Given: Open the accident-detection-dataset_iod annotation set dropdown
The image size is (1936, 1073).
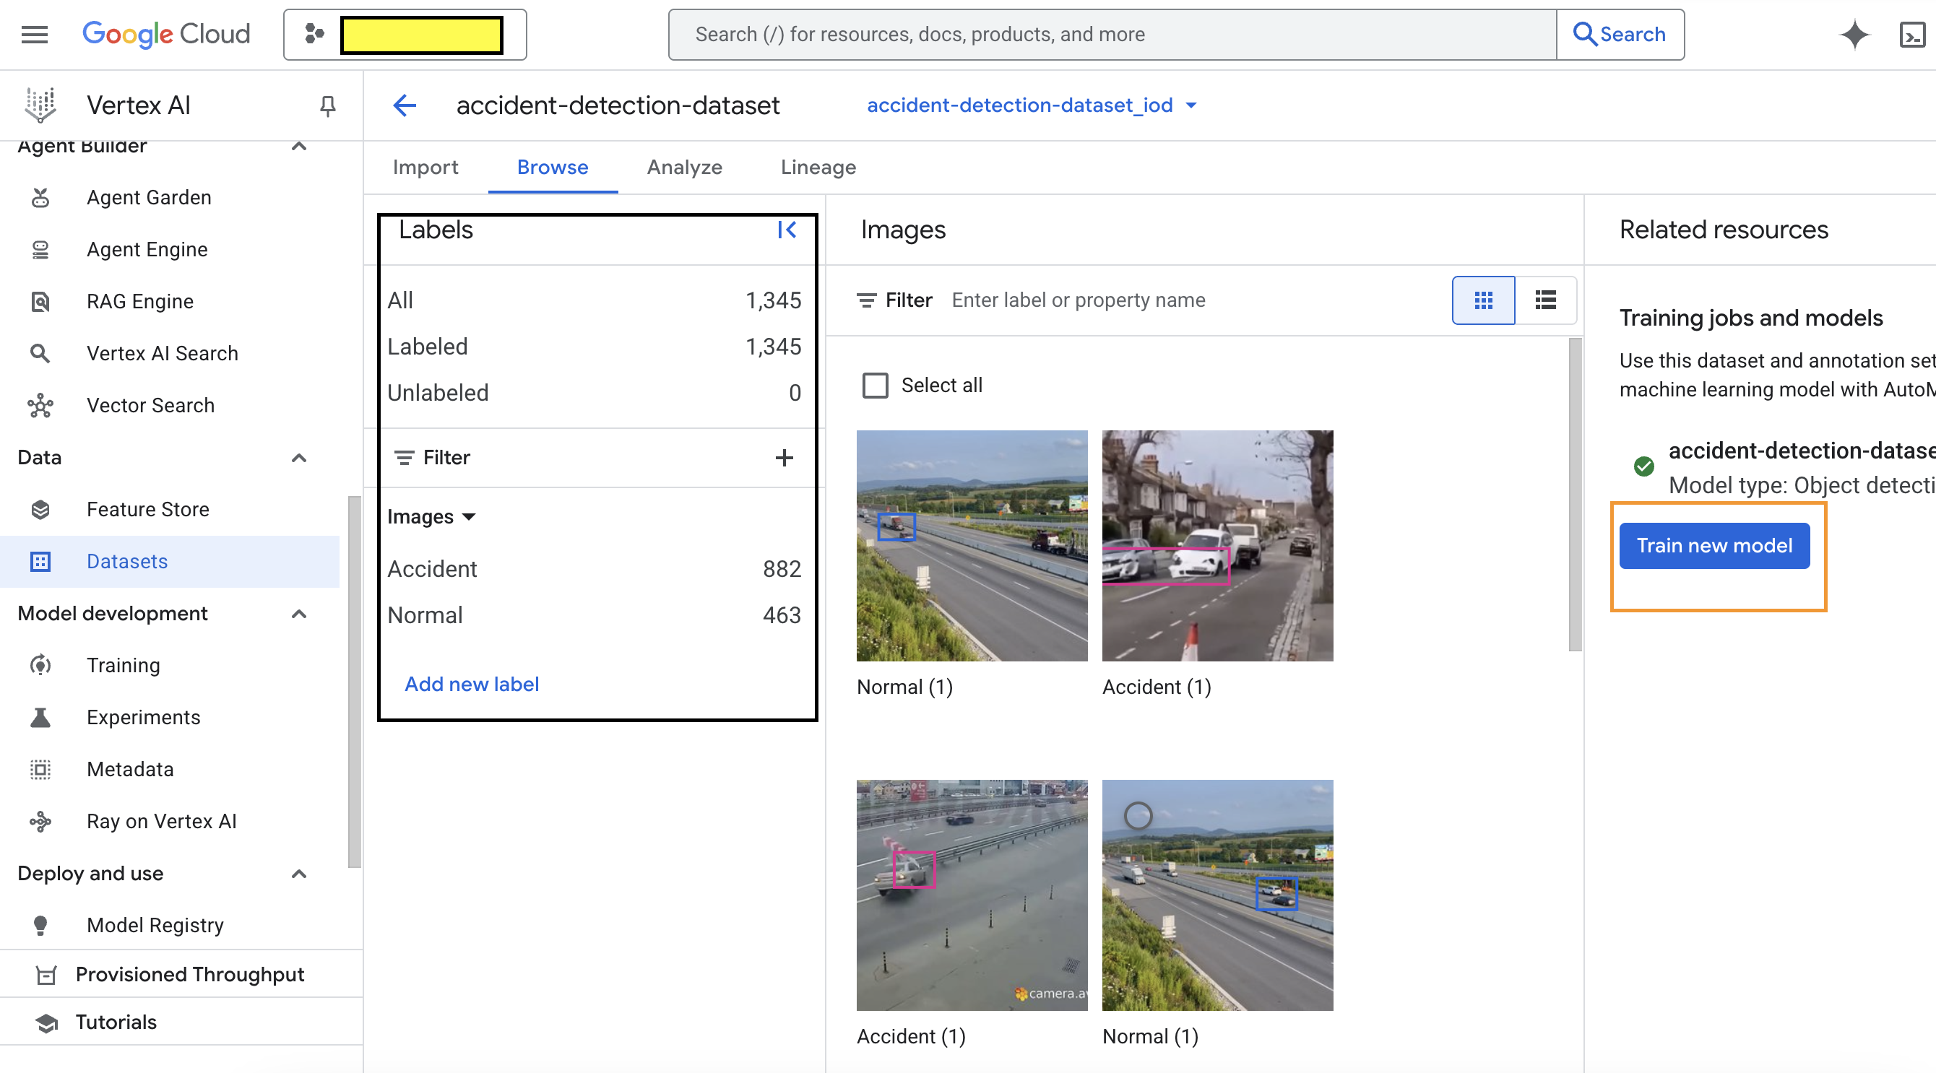Looking at the screenshot, I should [1031, 106].
